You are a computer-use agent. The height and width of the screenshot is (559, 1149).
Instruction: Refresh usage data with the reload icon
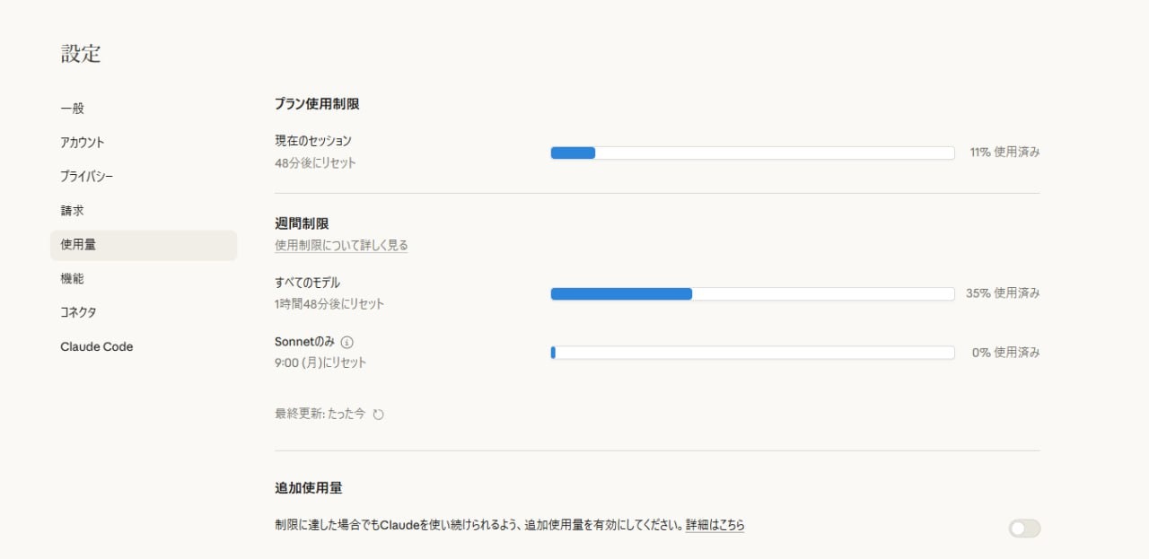click(378, 414)
